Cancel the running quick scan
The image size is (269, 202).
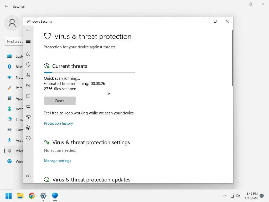(x=60, y=101)
